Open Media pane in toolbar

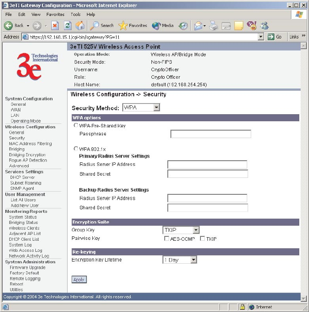point(162,26)
